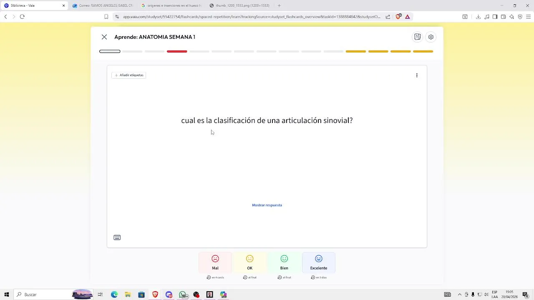
Task: Open File Explorer from the taskbar
Action: point(128,295)
